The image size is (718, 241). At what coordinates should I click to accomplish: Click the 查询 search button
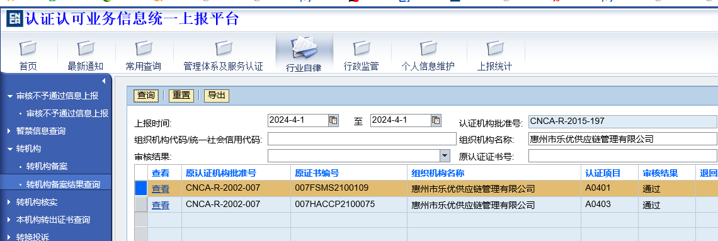146,96
